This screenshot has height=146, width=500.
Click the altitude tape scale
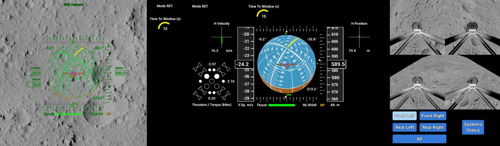(x=335, y=64)
